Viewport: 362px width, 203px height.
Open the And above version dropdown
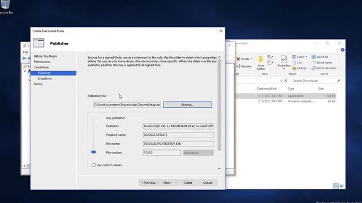click(198, 153)
